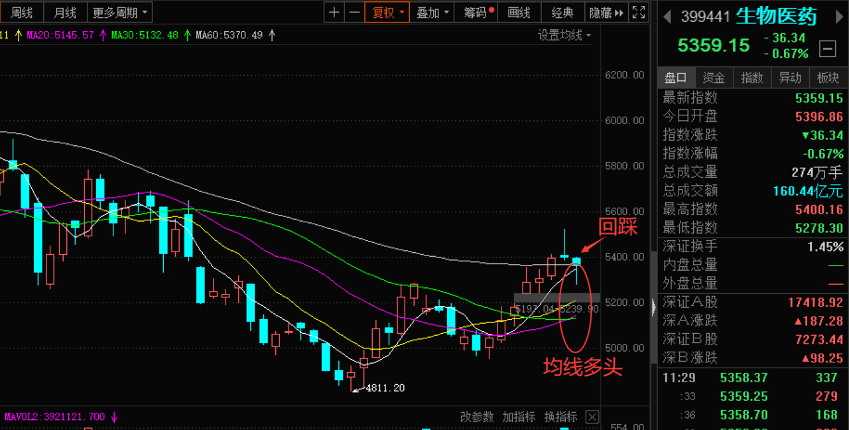Screen dimensions: 849x430
Task: Click the arrow after MA60 value
Action: click(272, 35)
